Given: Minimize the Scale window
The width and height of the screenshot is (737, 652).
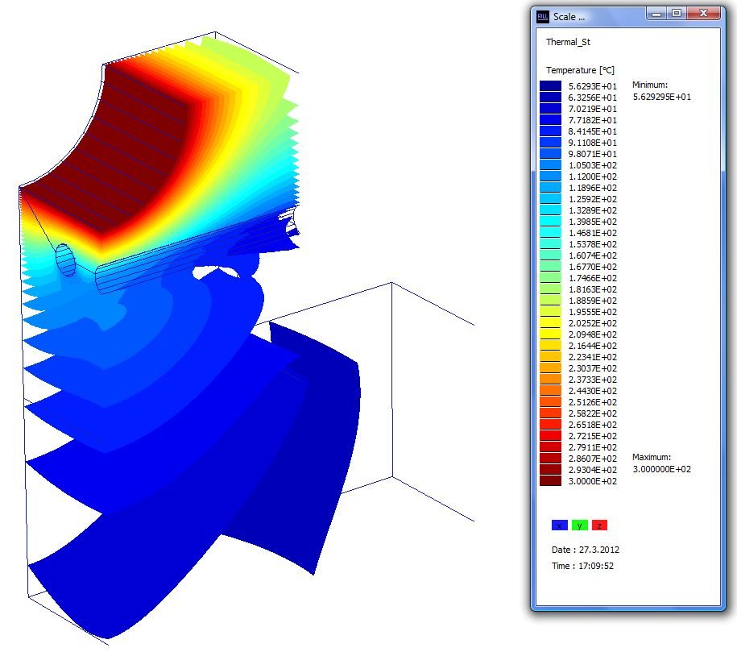Looking at the screenshot, I should coord(658,14).
